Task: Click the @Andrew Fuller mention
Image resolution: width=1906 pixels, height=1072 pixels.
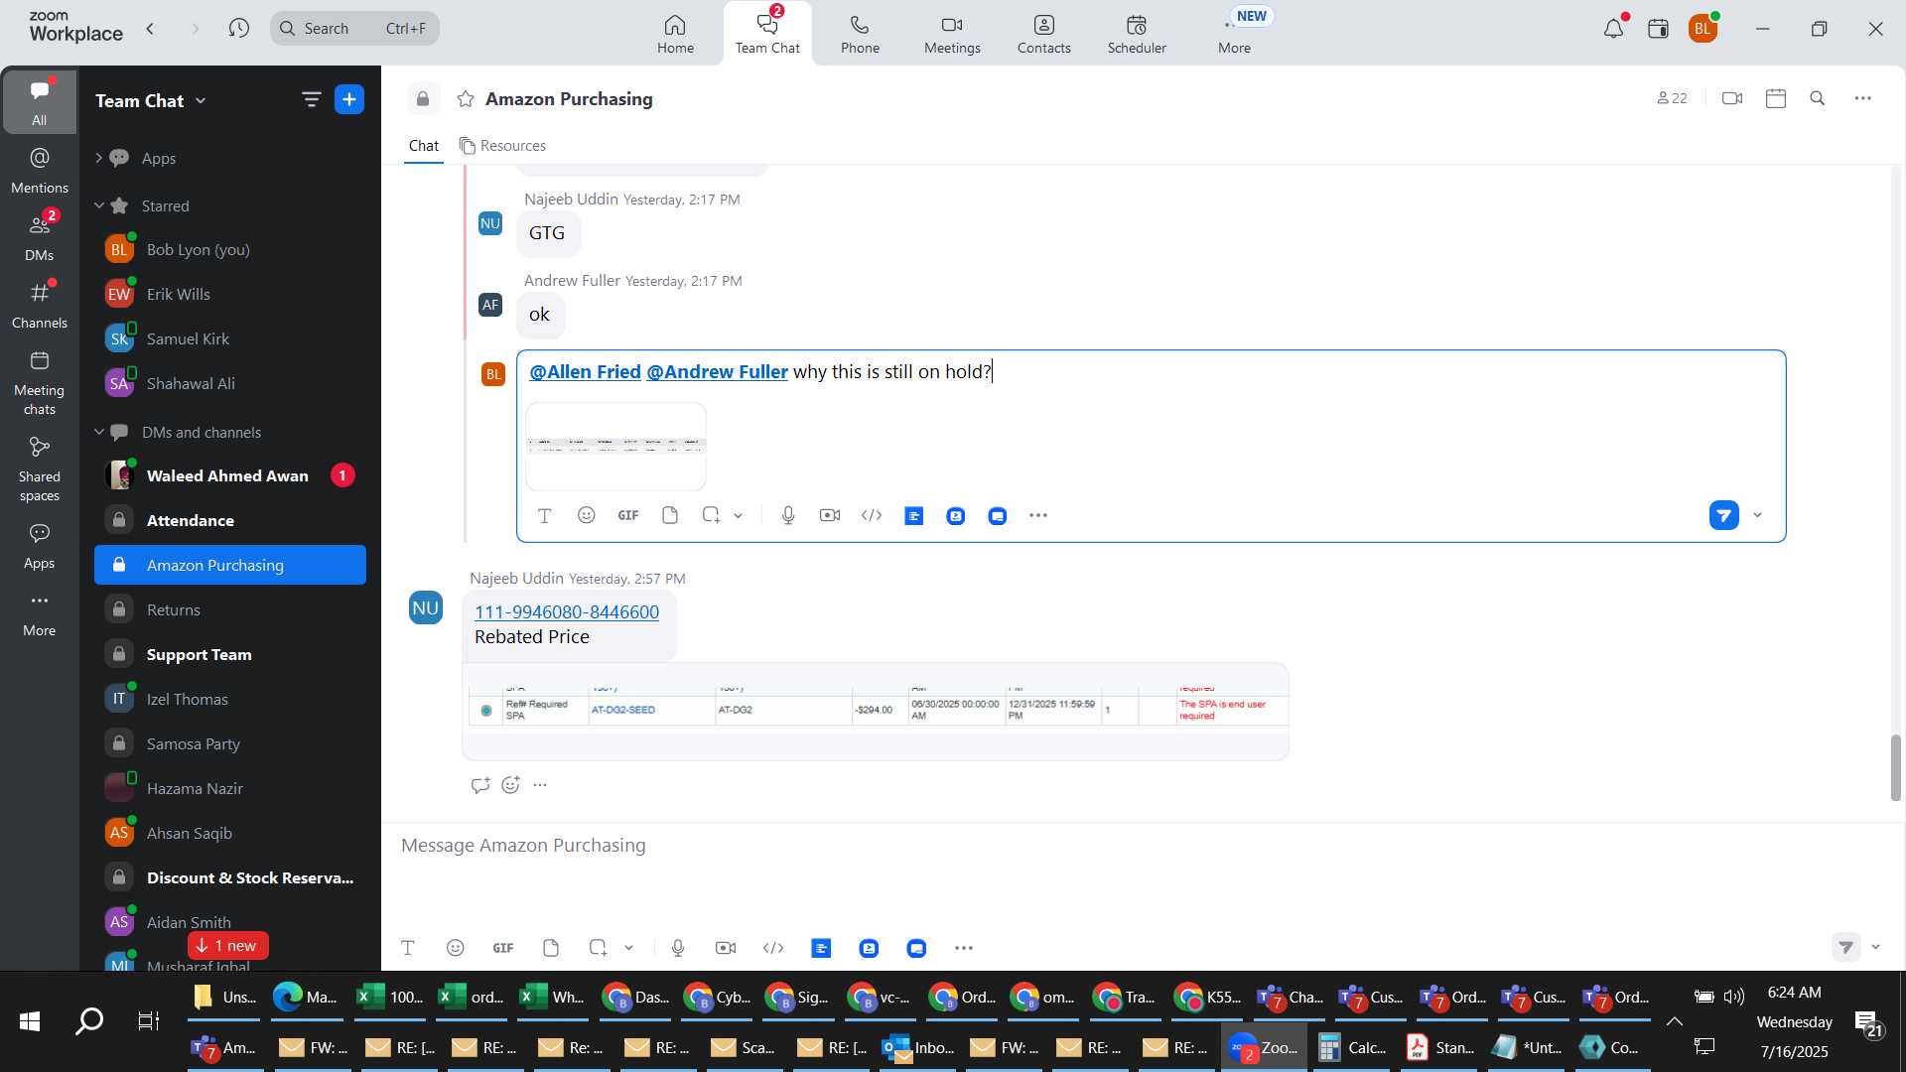Action: click(x=717, y=371)
